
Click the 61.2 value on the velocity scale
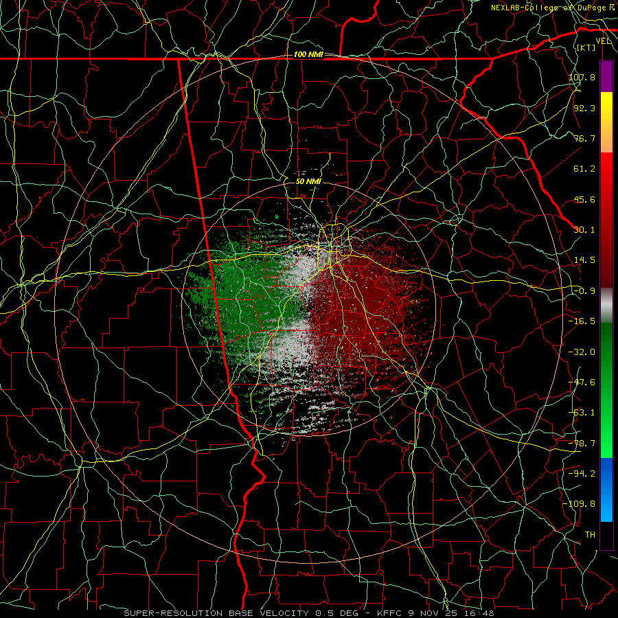tap(584, 169)
